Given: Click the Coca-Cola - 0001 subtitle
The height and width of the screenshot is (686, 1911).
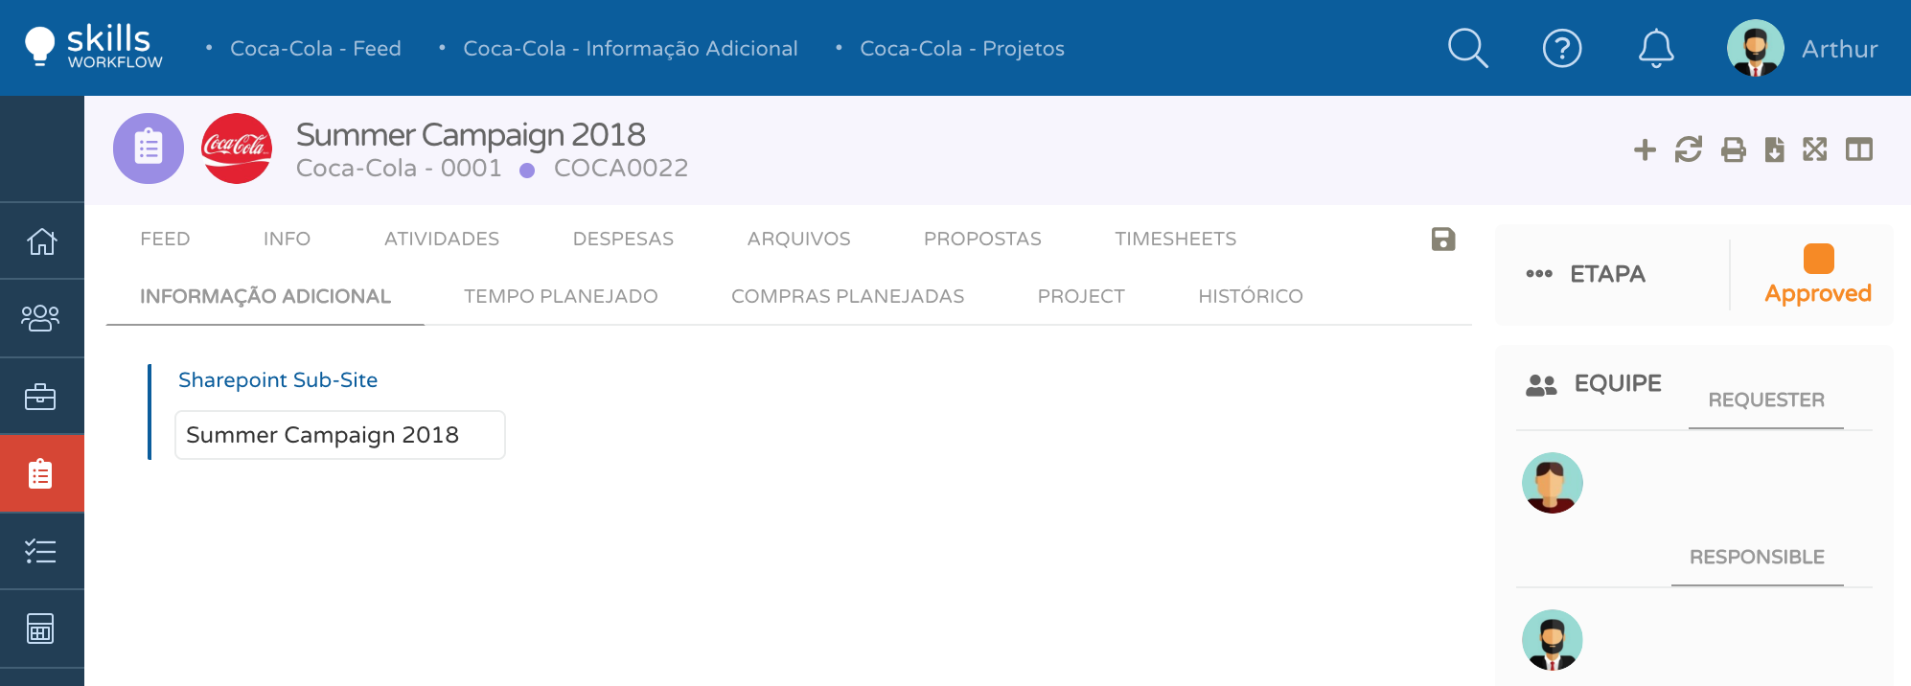Looking at the screenshot, I should click(x=399, y=169).
